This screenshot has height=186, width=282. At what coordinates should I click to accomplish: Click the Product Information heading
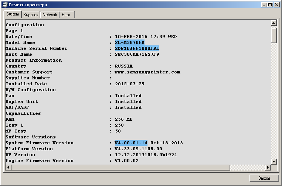[34, 60]
